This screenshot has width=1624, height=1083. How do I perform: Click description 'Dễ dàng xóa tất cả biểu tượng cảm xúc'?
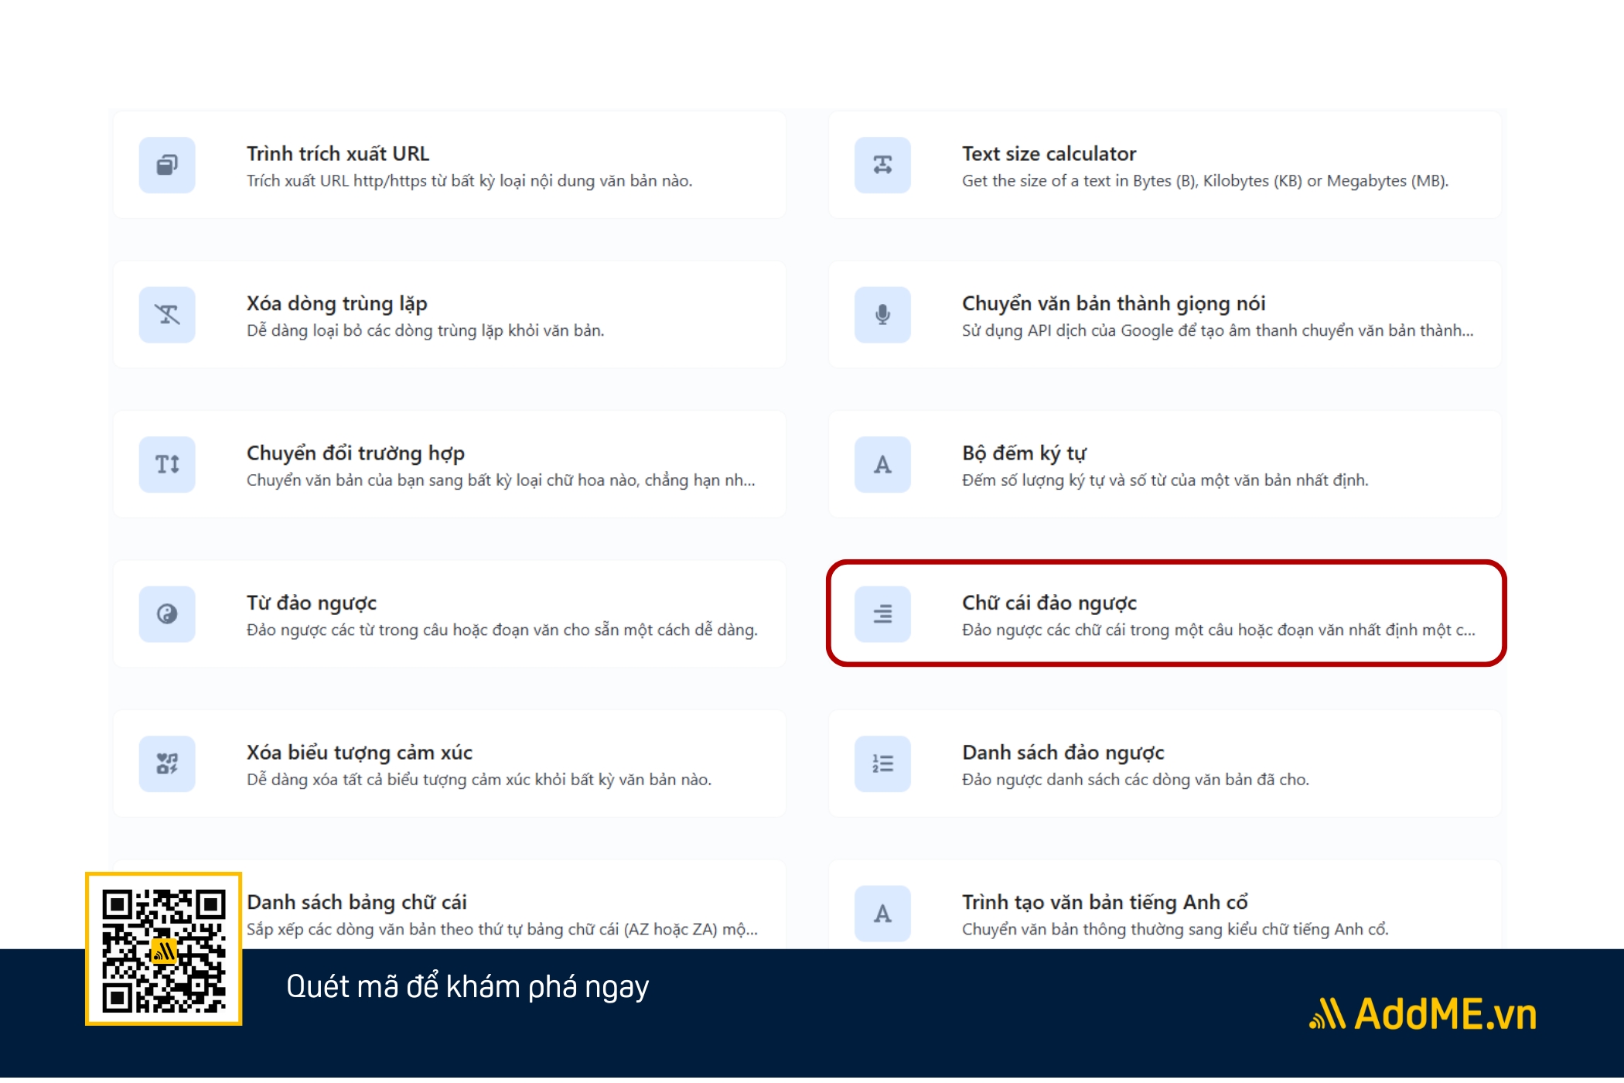479,780
